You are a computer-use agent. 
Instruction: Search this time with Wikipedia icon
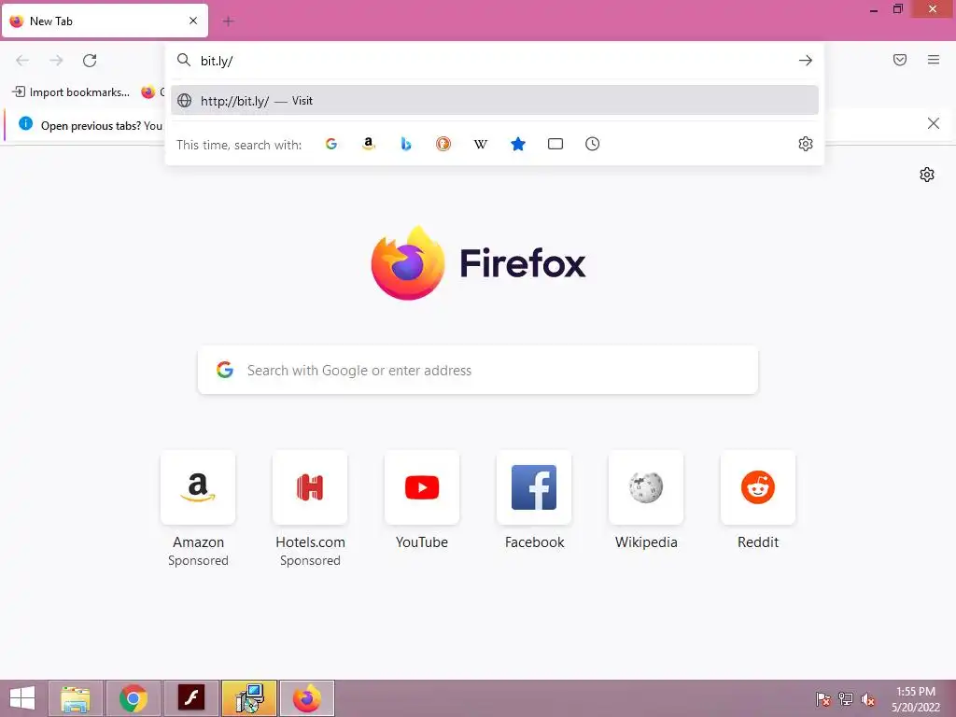click(x=481, y=144)
